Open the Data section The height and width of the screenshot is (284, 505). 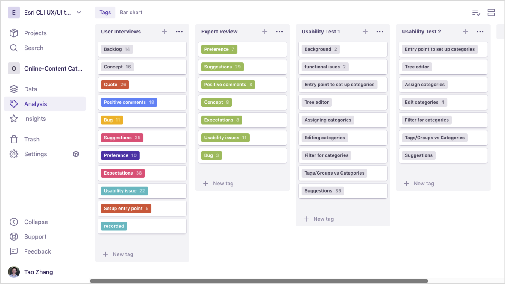[x=30, y=89]
